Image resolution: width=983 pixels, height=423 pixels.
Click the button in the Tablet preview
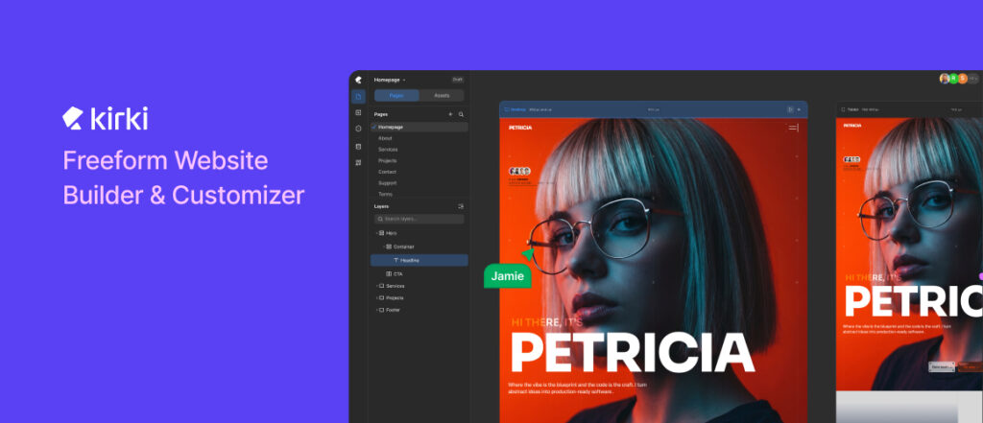942,366
